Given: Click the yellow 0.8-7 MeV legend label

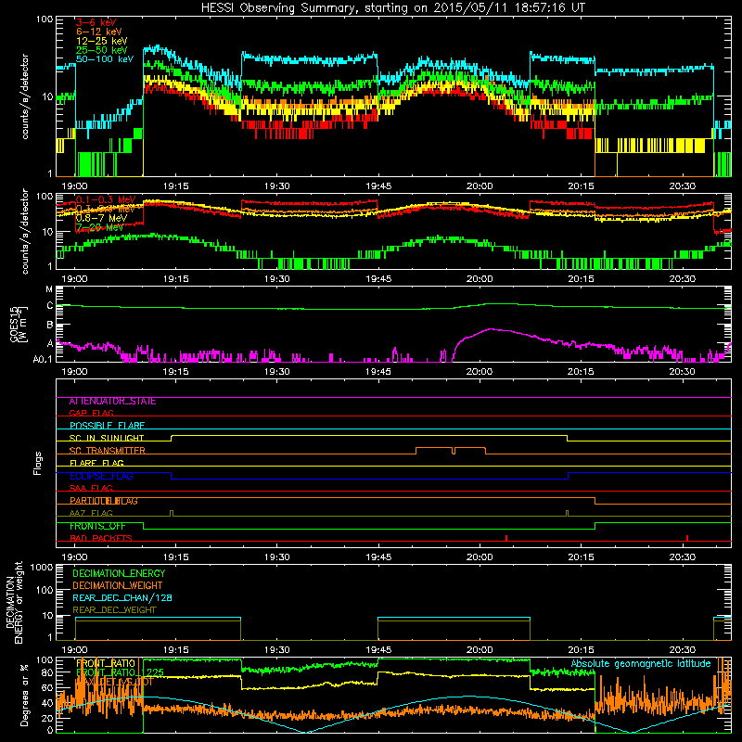Looking at the screenshot, I should (102, 218).
